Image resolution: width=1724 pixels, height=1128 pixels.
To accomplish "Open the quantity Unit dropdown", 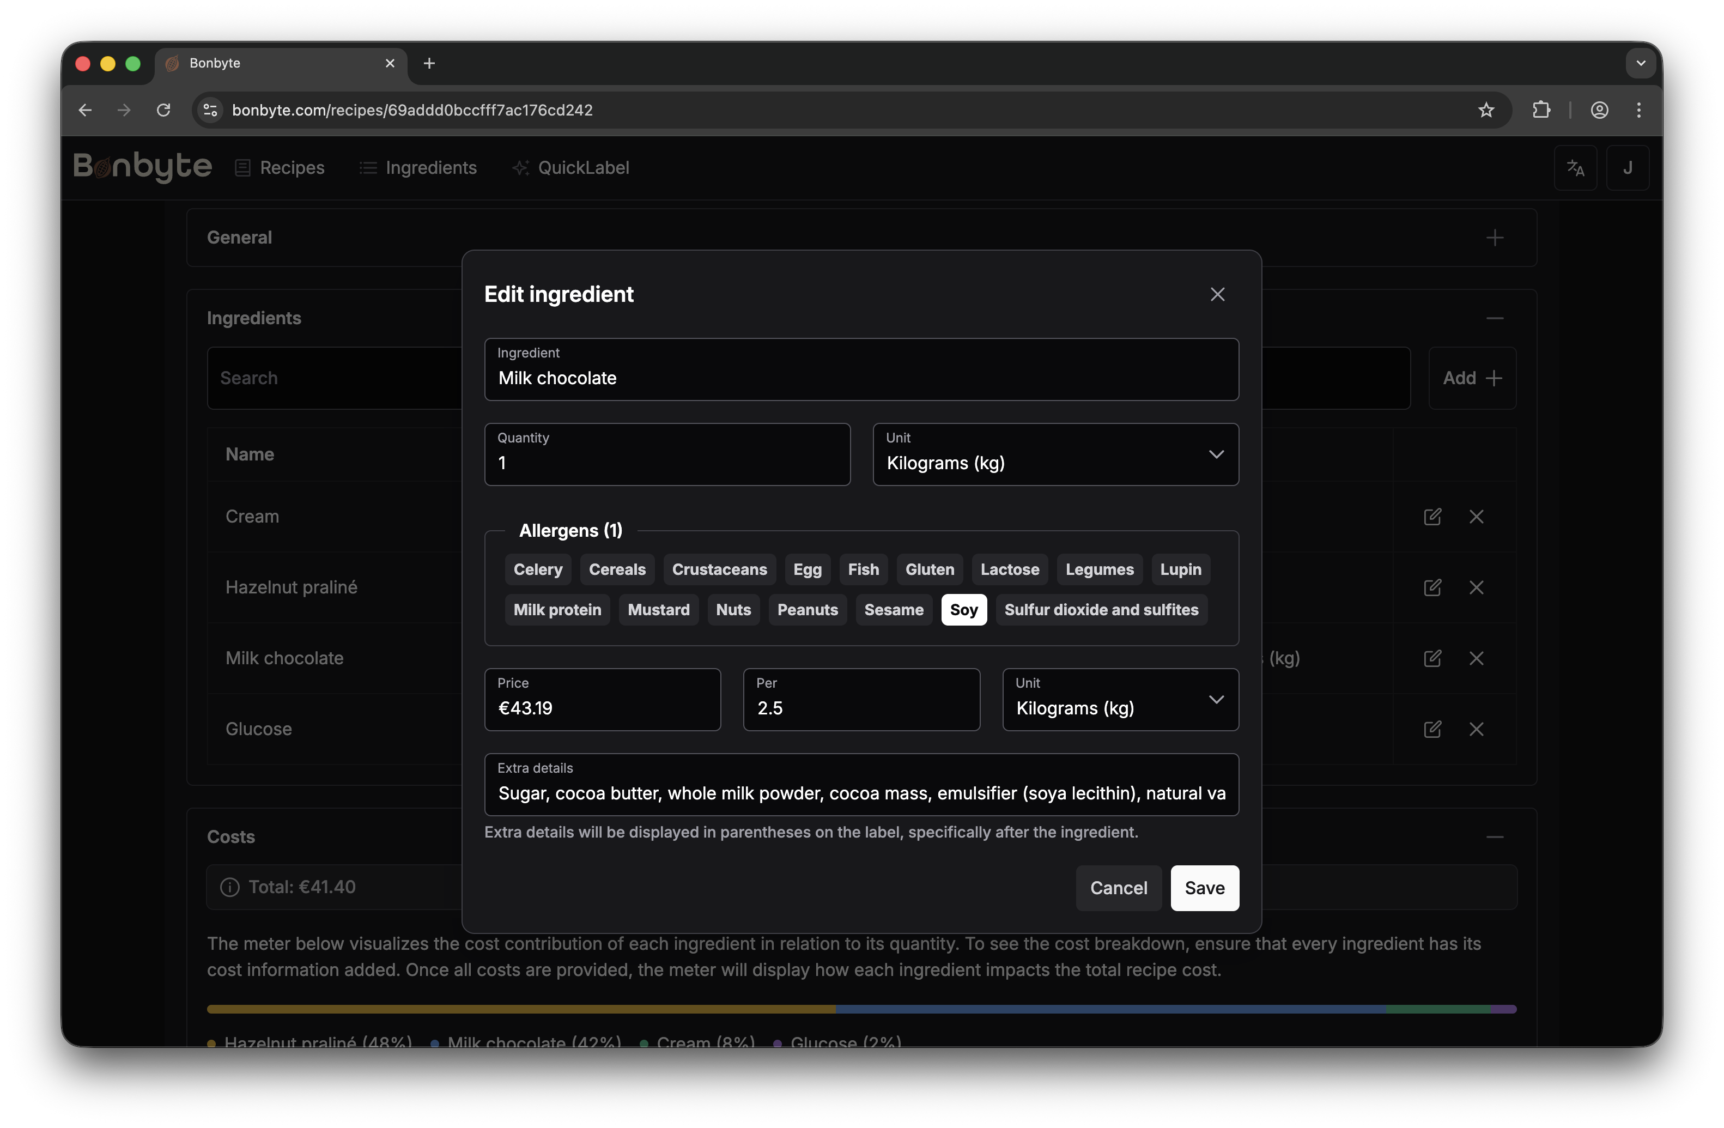I will (1055, 455).
